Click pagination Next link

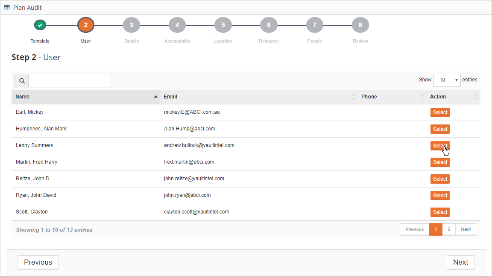point(466,229)
